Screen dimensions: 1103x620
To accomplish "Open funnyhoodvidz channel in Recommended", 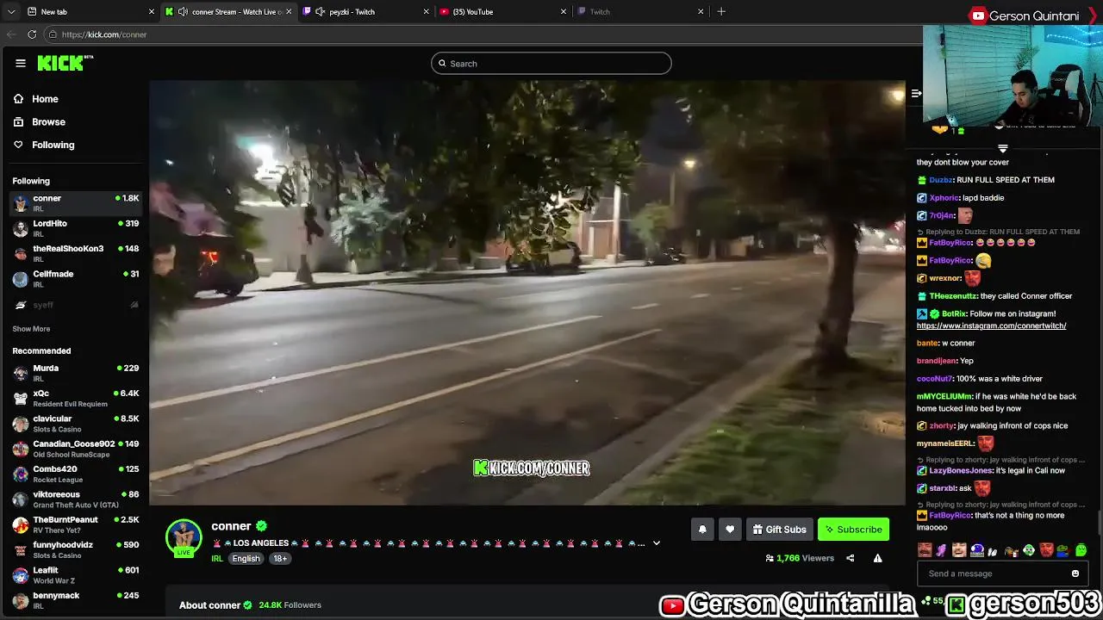I will tap(76, 549).
